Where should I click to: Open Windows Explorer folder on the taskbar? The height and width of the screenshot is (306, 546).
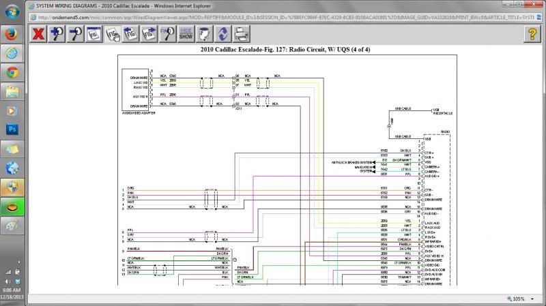[12, 92]
